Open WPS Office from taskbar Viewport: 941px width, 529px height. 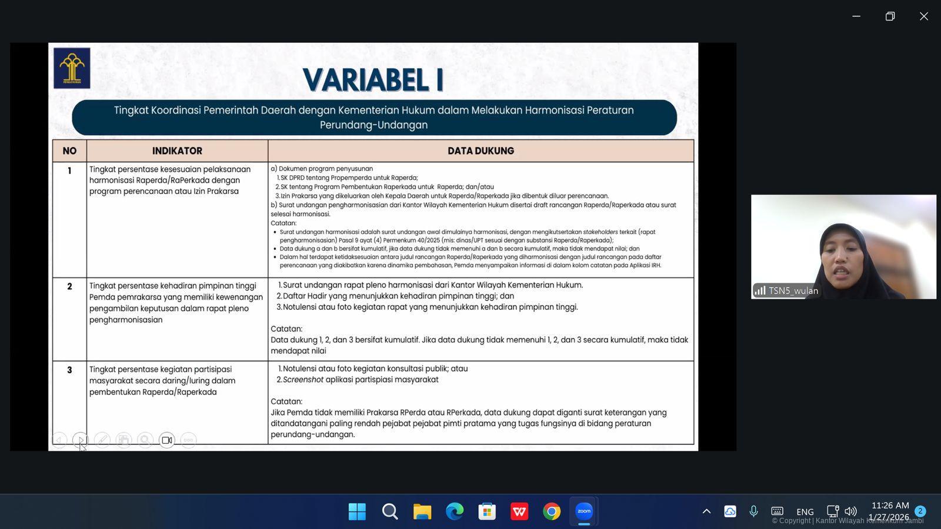[519, 511]
